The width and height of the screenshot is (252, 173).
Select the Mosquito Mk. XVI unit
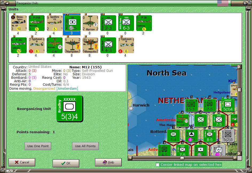pos(90,45)
